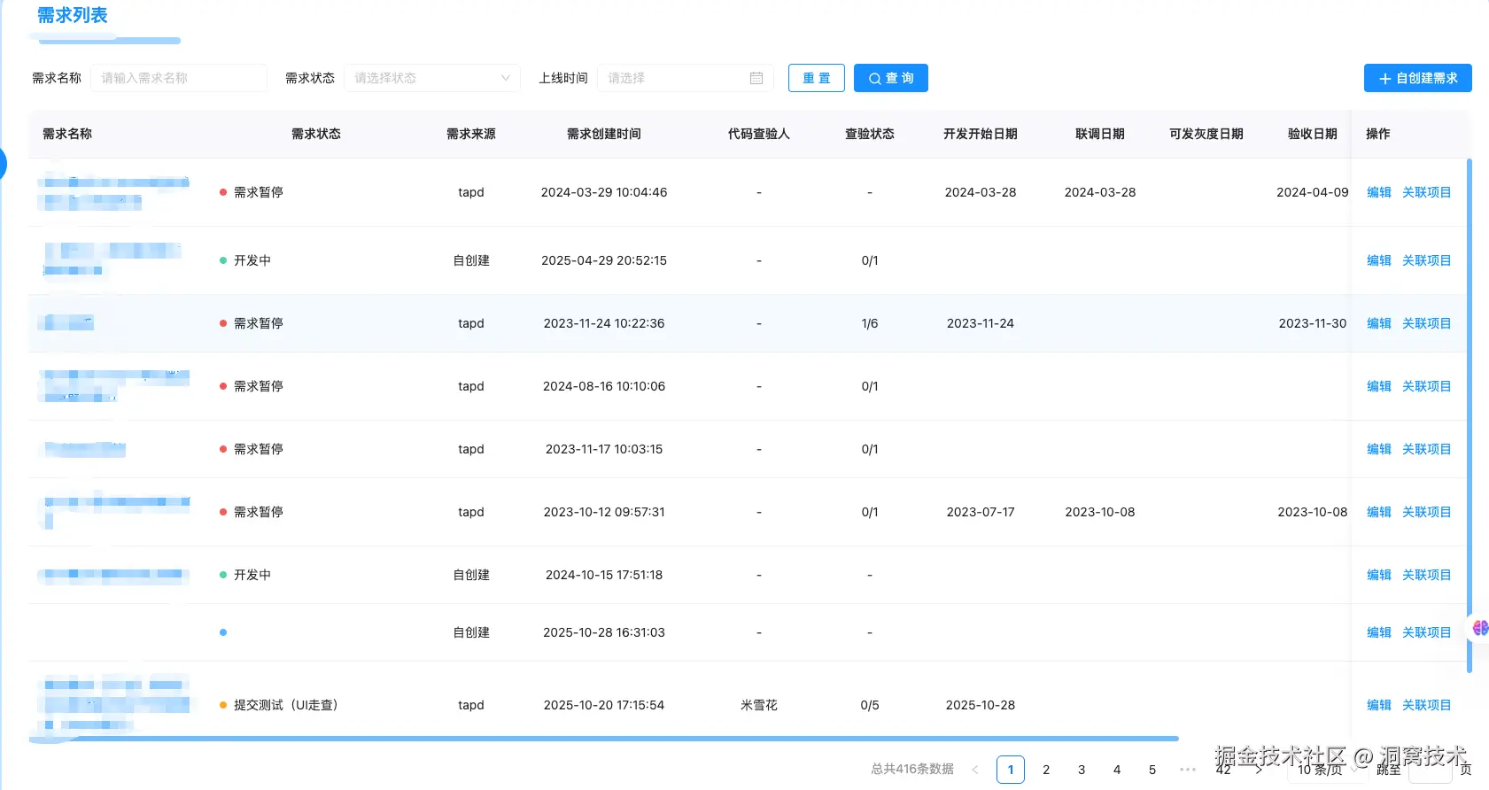Click the pagination ellipsis to jump pages
The image size is (1489, 790).
1188,770
